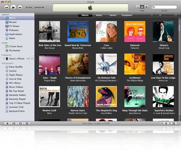Show or hide artwork viewer button
Viewport: 181px width, 151px height.
coord(27,123)
